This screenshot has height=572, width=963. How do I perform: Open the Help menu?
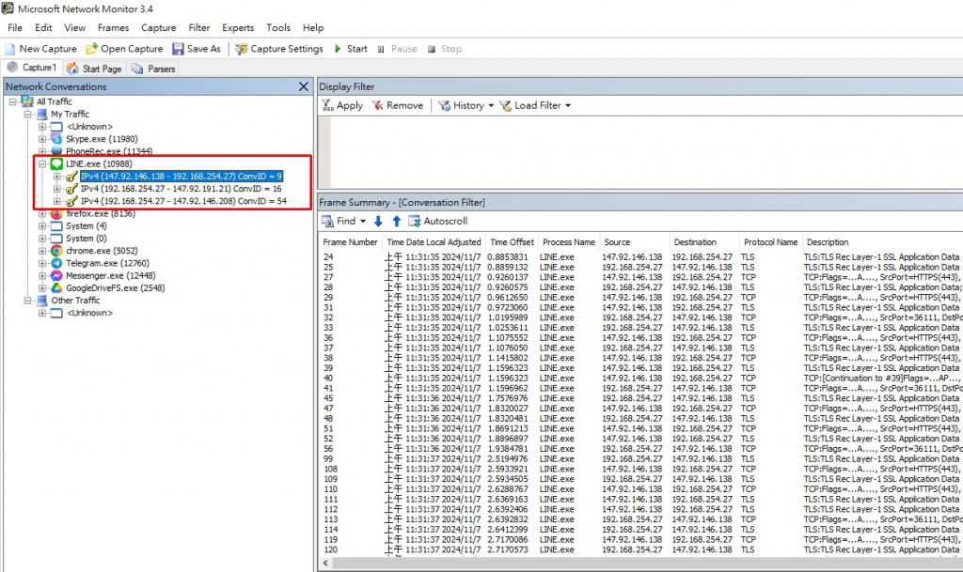coord(312,27)
